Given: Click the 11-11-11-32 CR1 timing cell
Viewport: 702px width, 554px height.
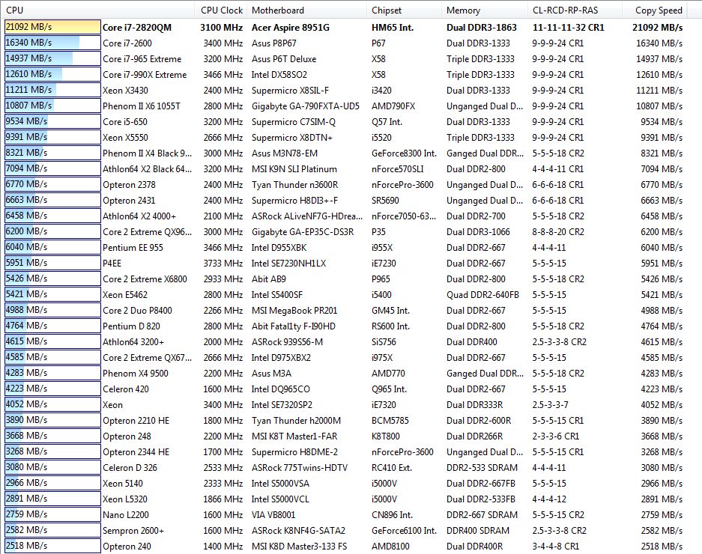Looking at the screenshot, I should [x=569, y=27].
